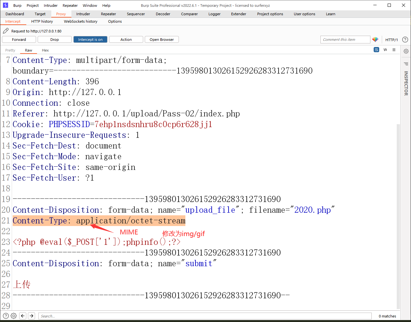Open the Window menu
411x322 pixels.
pyautogui.click(x=90, y=6)
